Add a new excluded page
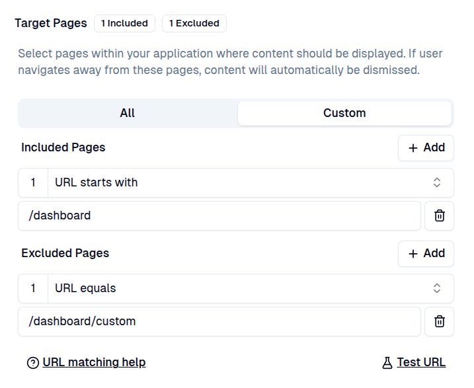Viewport: 474px width, 388px height. pyautogui.click(x=426, y=254)
